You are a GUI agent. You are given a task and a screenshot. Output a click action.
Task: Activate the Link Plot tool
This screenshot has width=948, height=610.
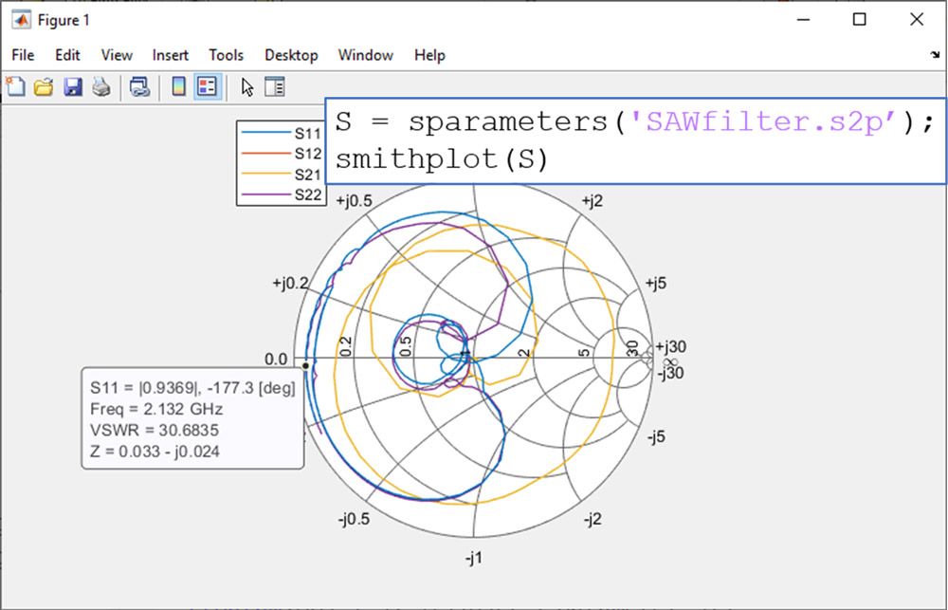140,86
